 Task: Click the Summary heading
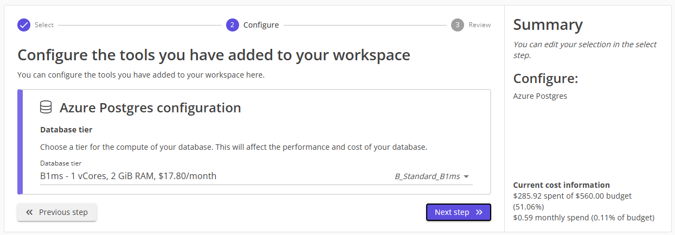click(548, 24)
